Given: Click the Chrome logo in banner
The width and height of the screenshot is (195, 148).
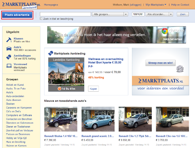Looking at the screenshot, I should [x=165, y=31].
